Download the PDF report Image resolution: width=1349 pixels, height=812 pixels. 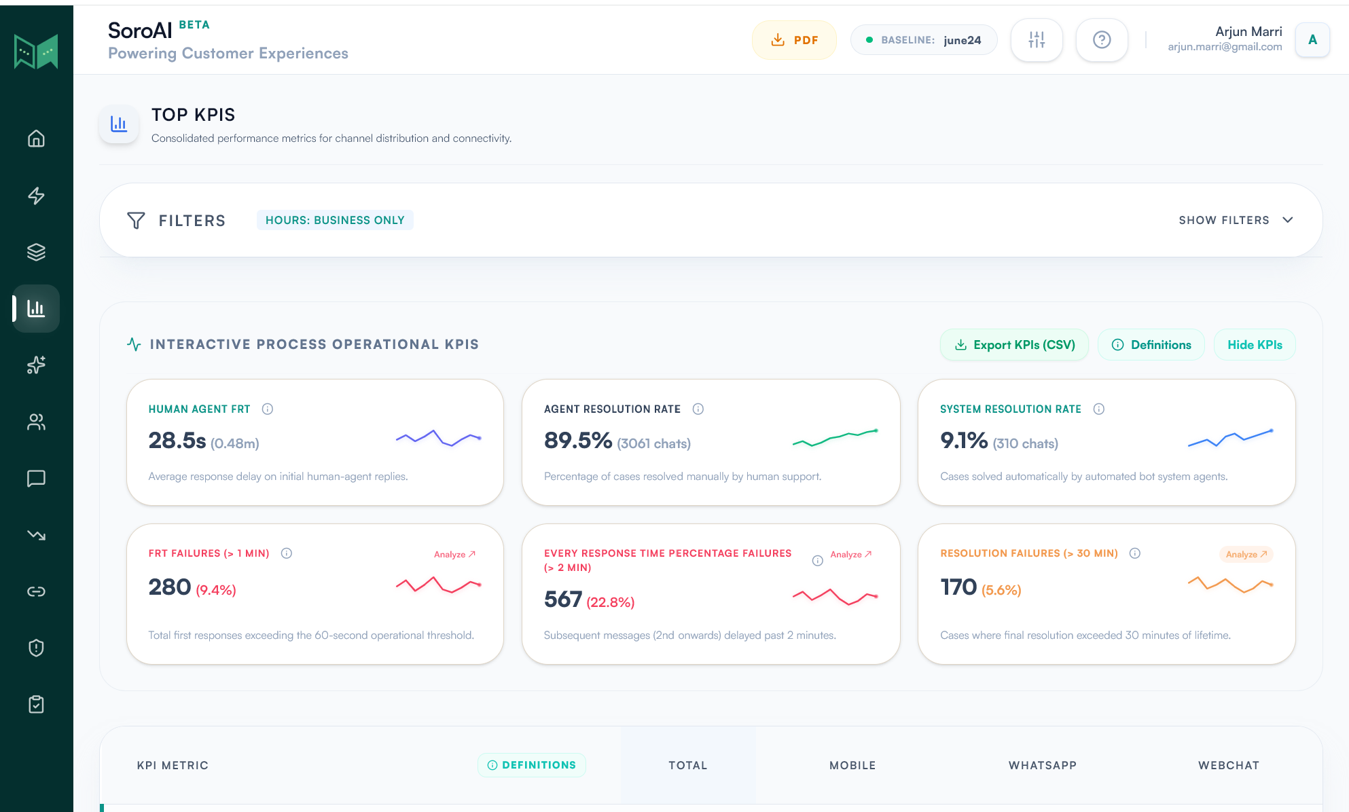pyautogui.click(x=794, y=40)
